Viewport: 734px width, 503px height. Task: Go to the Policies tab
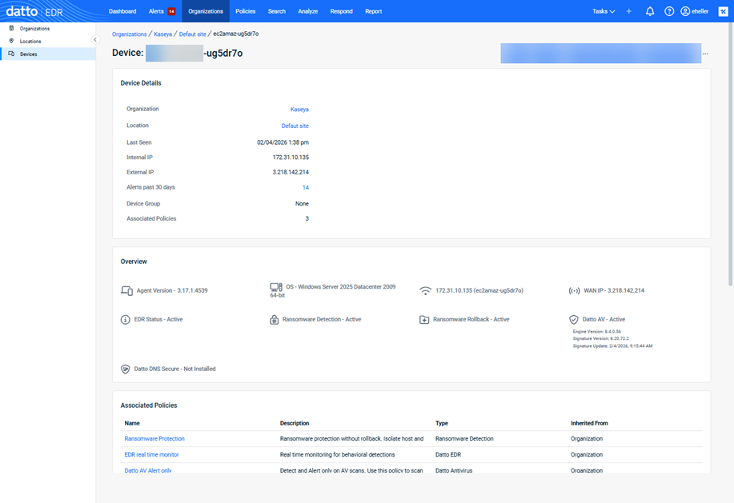coord(245,11)
